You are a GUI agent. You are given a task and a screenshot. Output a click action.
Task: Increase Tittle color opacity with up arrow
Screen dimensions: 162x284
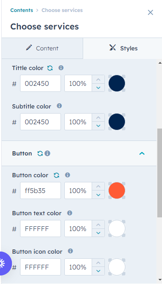tap(98, 79)
